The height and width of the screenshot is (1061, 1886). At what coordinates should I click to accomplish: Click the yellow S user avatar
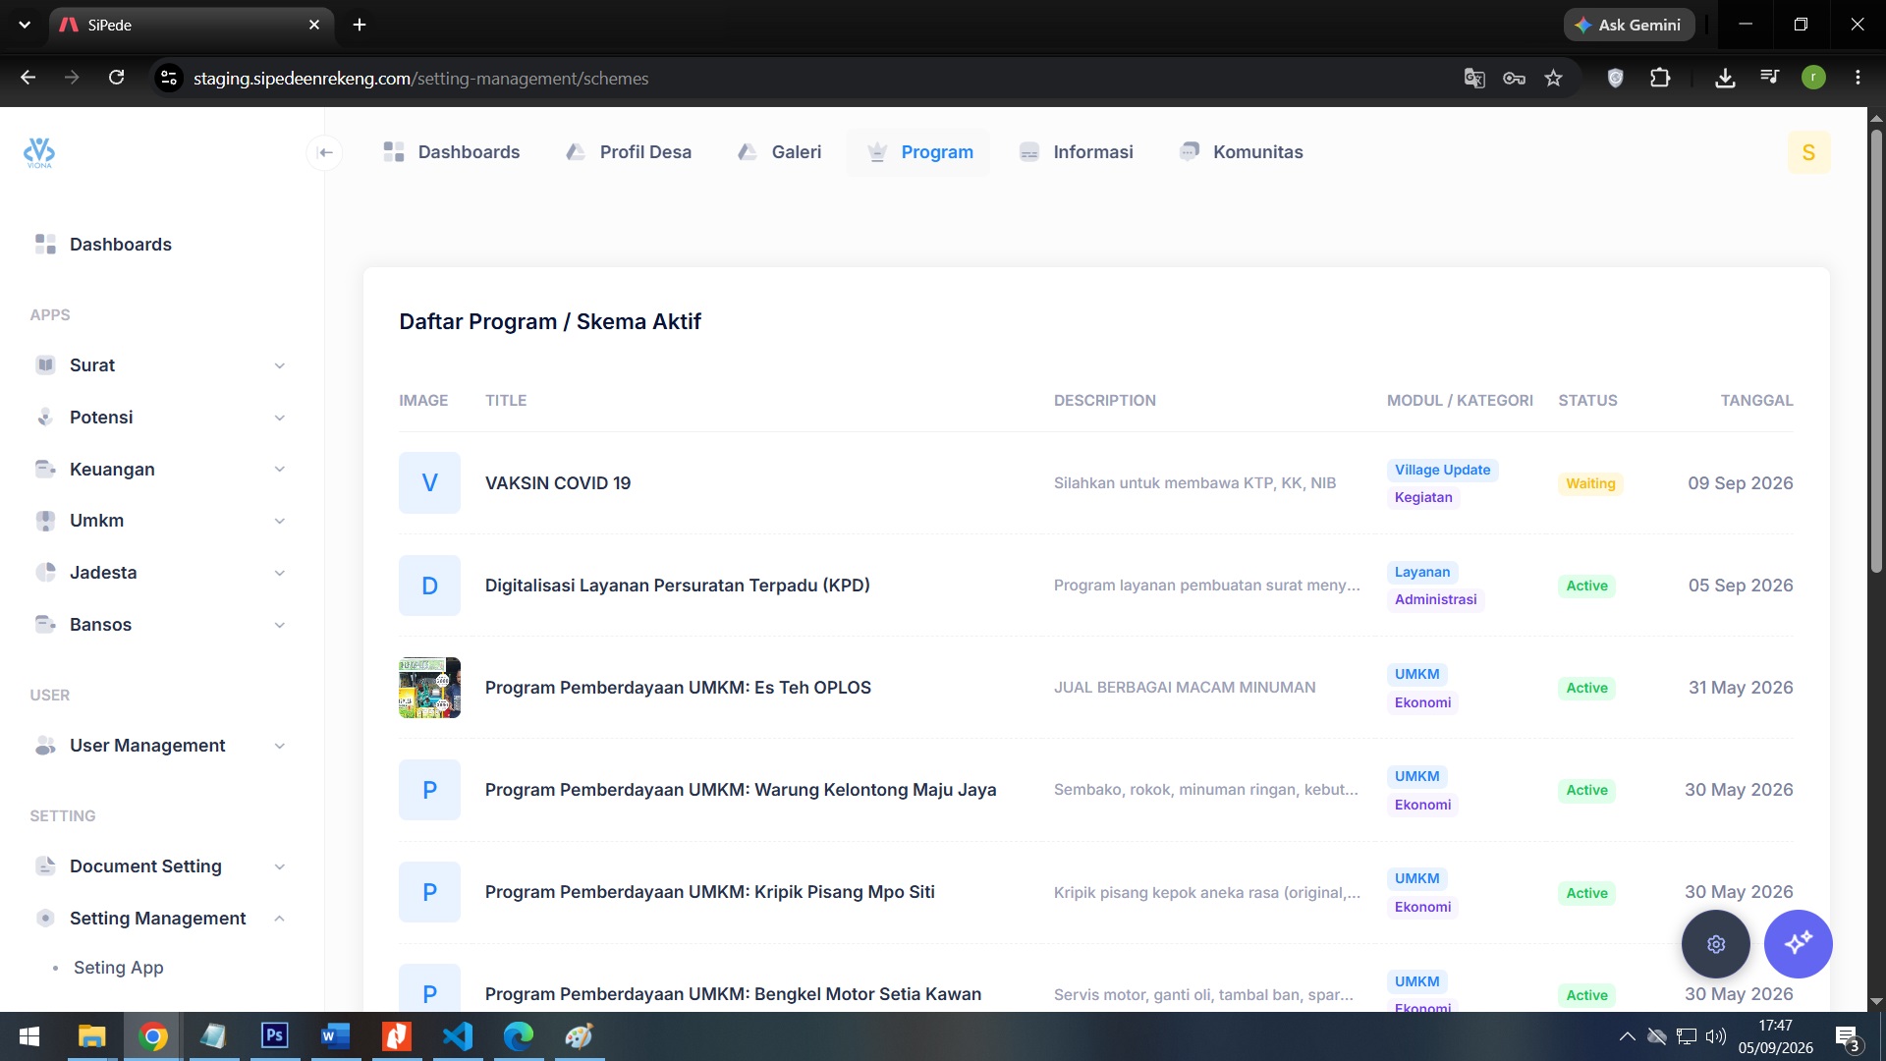tap(1808, 152)
